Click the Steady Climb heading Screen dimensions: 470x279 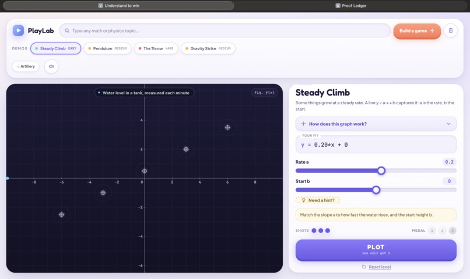pos(322,93)
